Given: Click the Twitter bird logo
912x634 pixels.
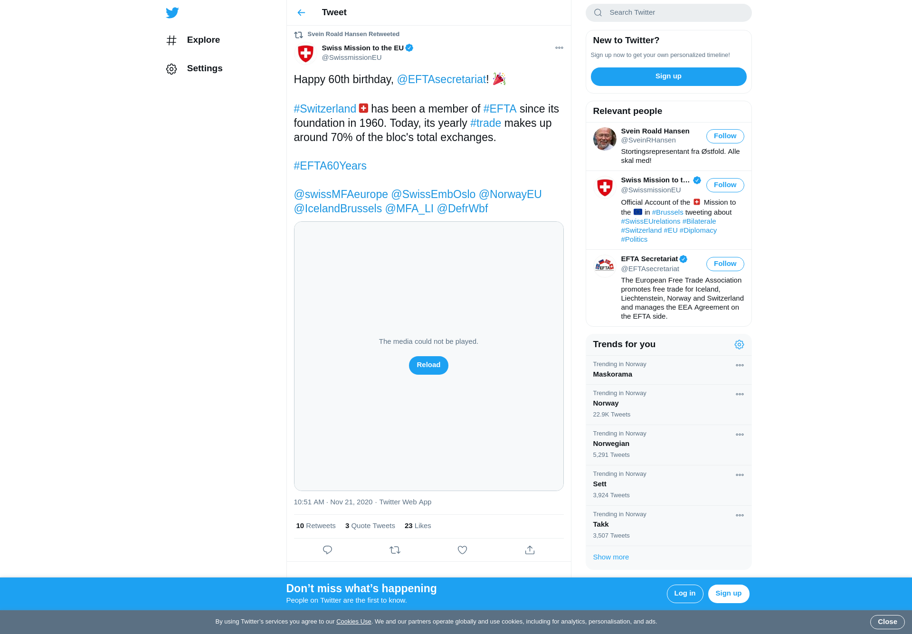Looking at the screenshot, I should [x=172, y=12].
